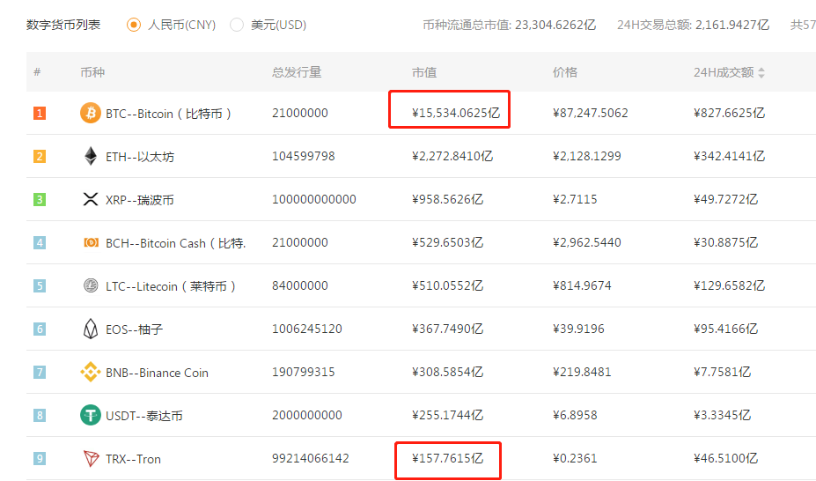The height and width of the screenshot is (481, 816).
Task: Click the Tether green T icon
Action: coord(91,415)
